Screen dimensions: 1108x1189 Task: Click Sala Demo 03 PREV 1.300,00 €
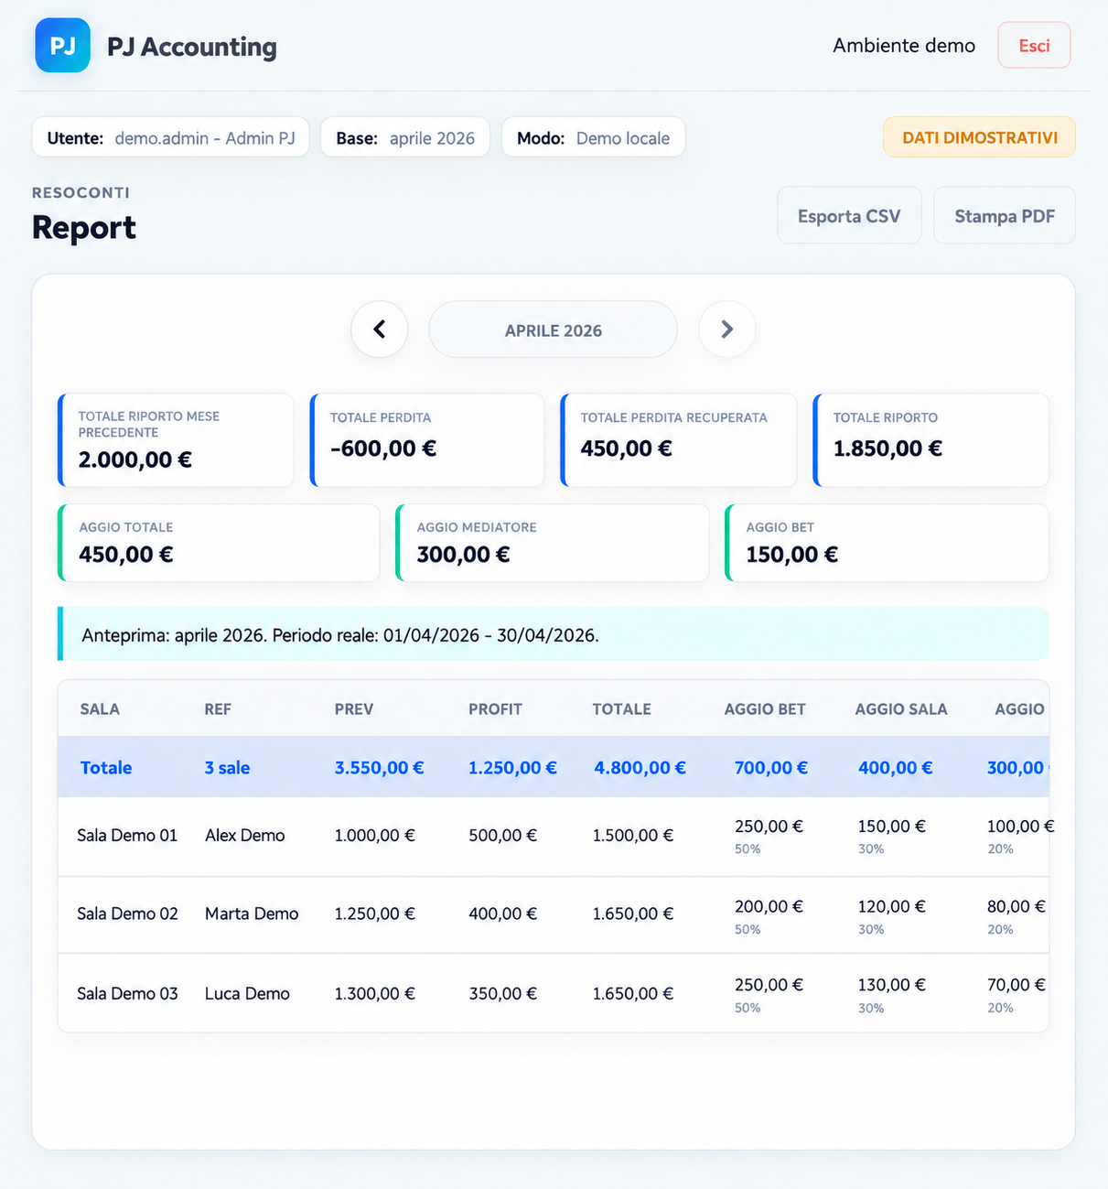[374, 993]
